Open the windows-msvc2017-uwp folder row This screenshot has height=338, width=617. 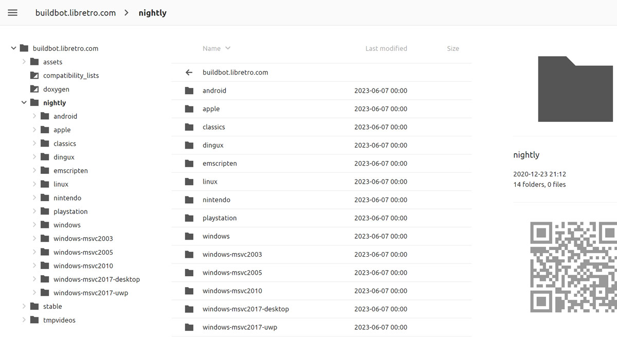pyautogui.click(x=240, y=327)
